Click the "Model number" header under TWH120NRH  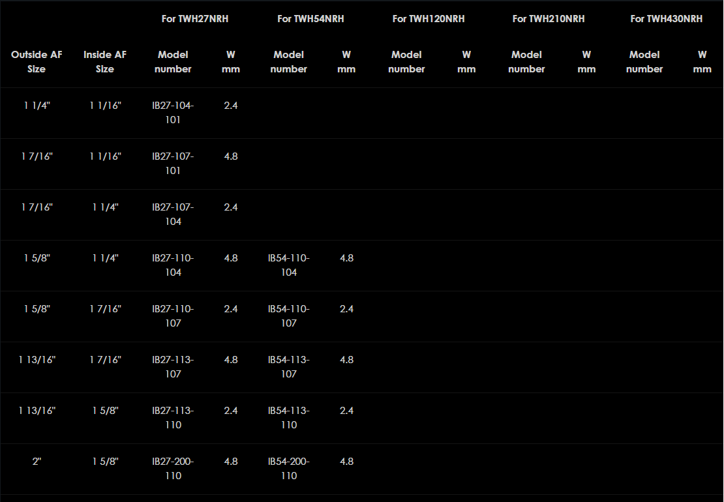(406, 62)
